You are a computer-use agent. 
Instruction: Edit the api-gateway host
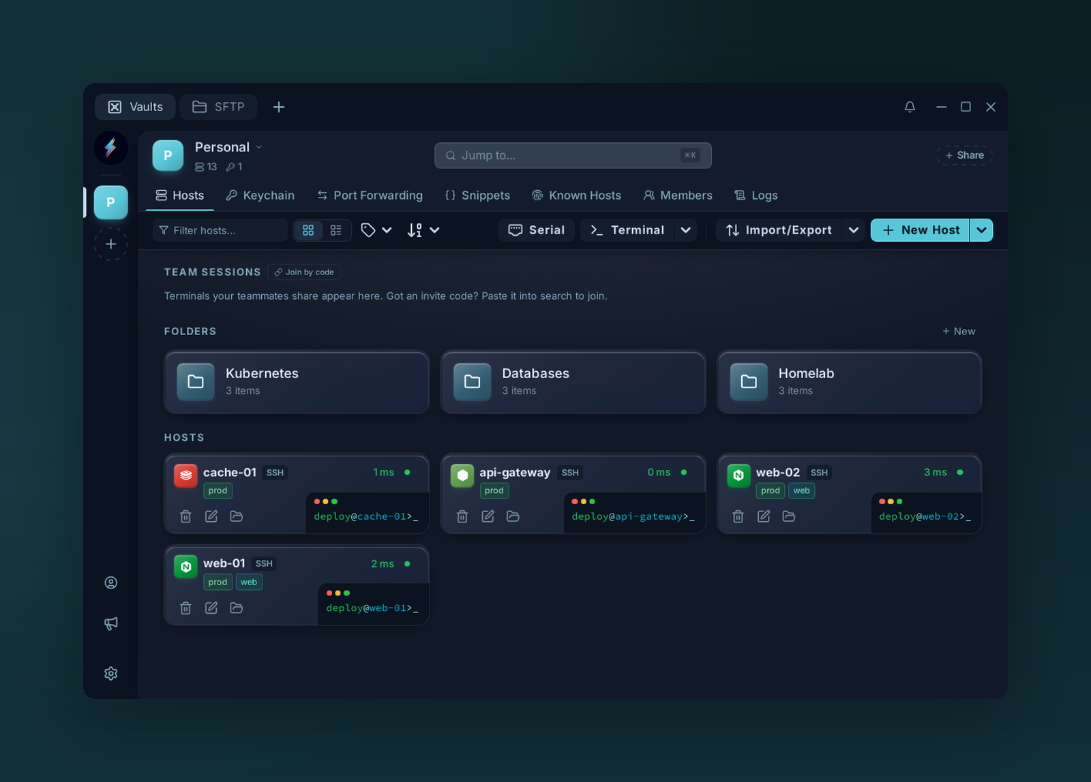(488, 516)
